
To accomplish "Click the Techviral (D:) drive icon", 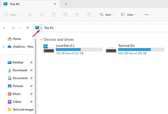I will (111, 50).
